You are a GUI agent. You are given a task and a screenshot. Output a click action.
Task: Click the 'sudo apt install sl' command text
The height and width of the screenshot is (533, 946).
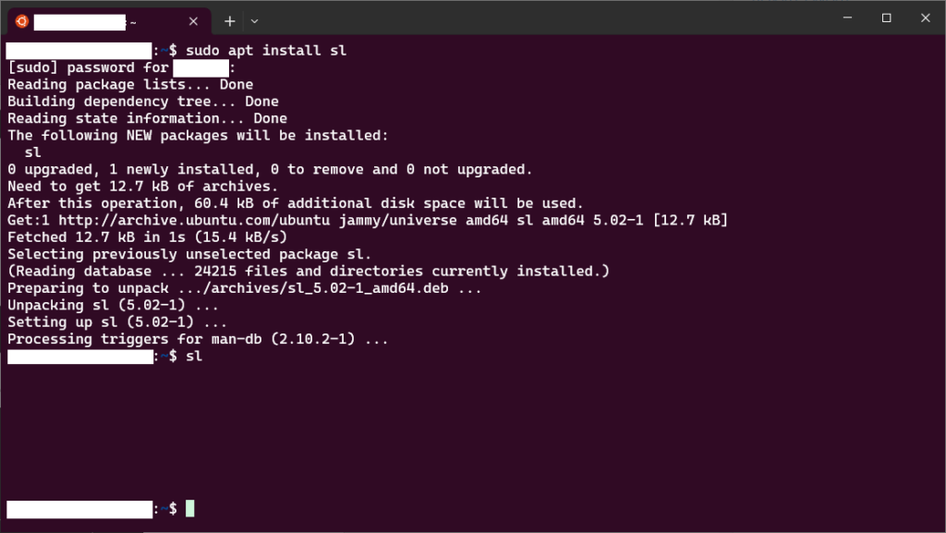pyautogui.click(x=266, y=51)
